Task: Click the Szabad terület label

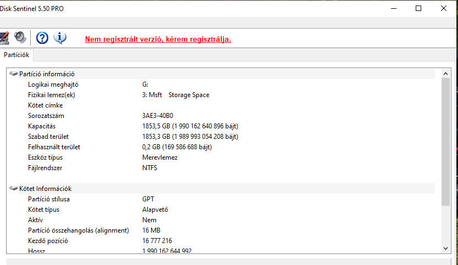Action: coord(48,137)
